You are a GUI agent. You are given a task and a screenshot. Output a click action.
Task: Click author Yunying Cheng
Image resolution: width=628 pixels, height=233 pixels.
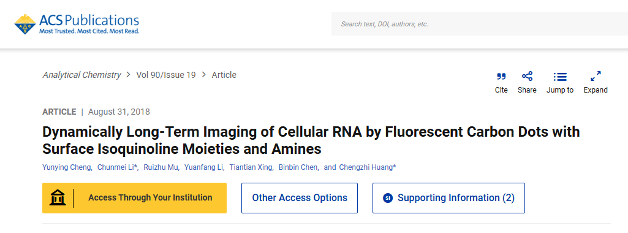pyautogui.click(x=67, y=167)
